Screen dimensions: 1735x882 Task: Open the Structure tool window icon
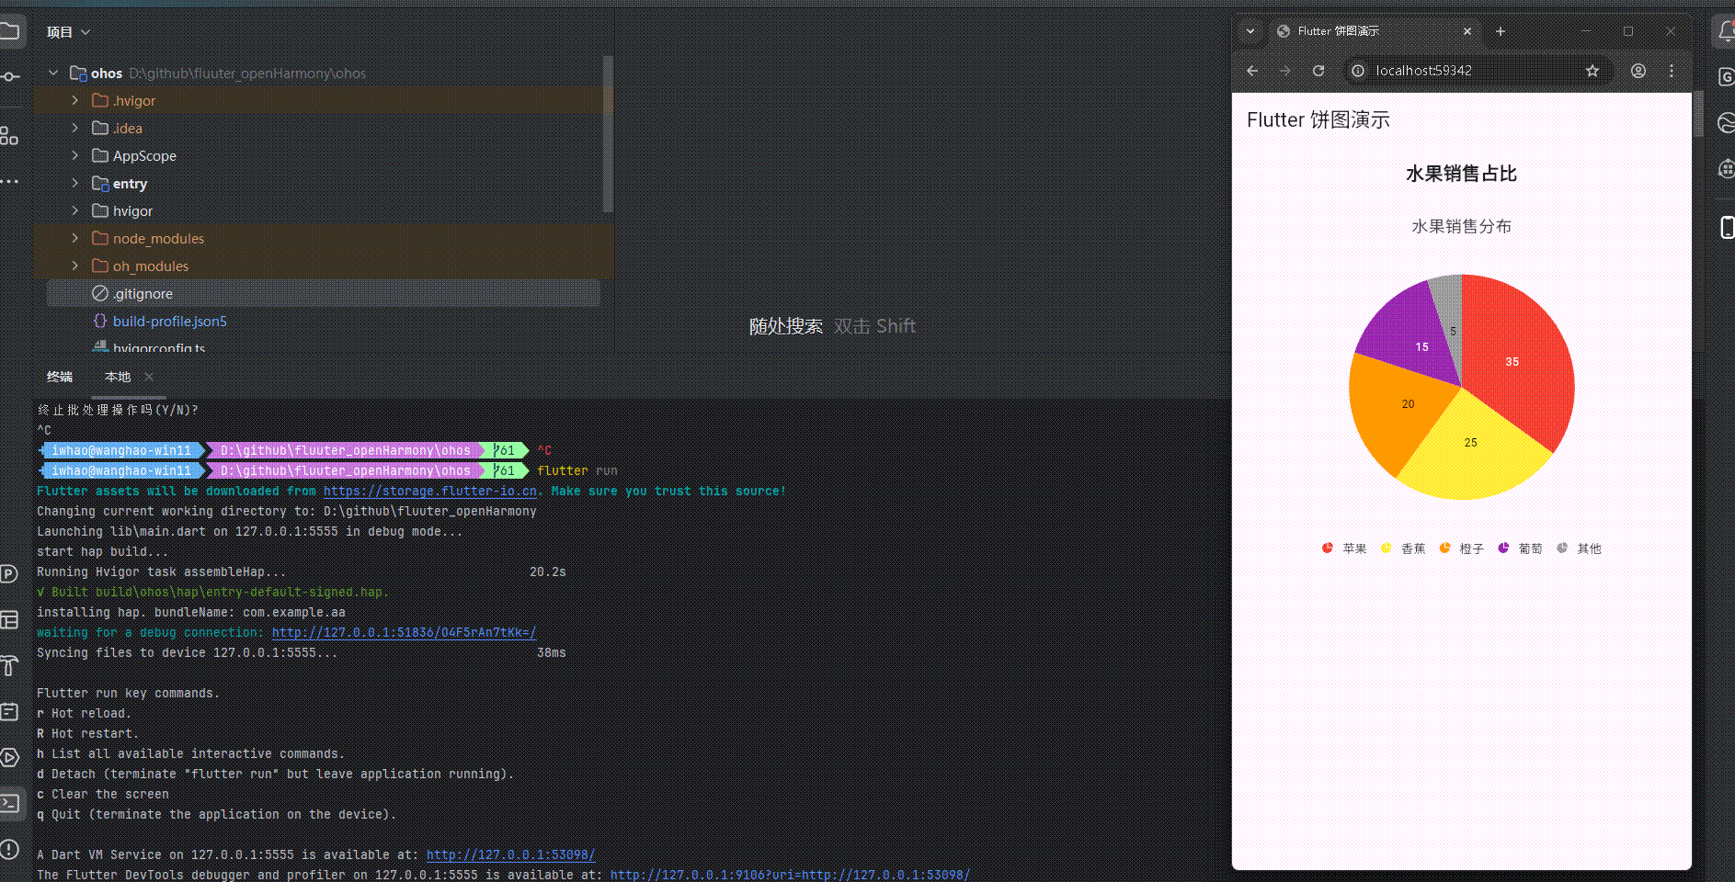pyautogui.click(x=9, y=136)
